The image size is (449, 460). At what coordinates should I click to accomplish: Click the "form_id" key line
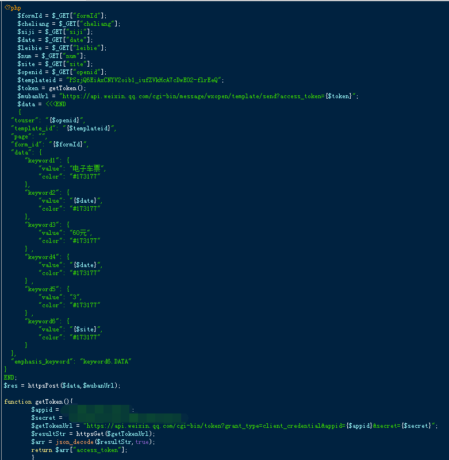(x=49, y=144)
